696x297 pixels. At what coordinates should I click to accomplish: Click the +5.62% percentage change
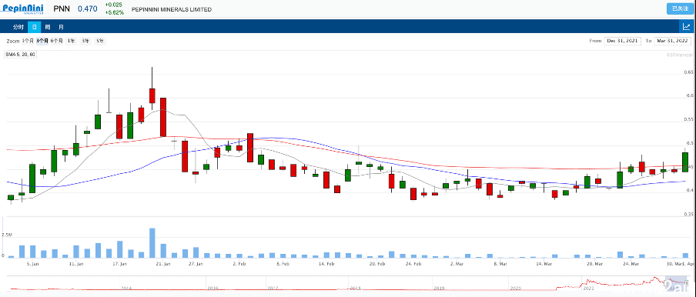(x=115, y=12)
